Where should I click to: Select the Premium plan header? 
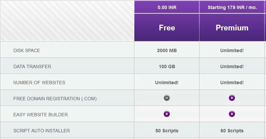[232, 27]
